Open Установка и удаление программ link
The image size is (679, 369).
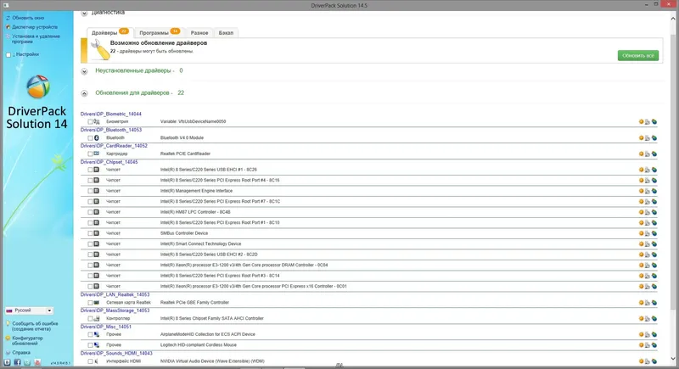coord(36,39)
